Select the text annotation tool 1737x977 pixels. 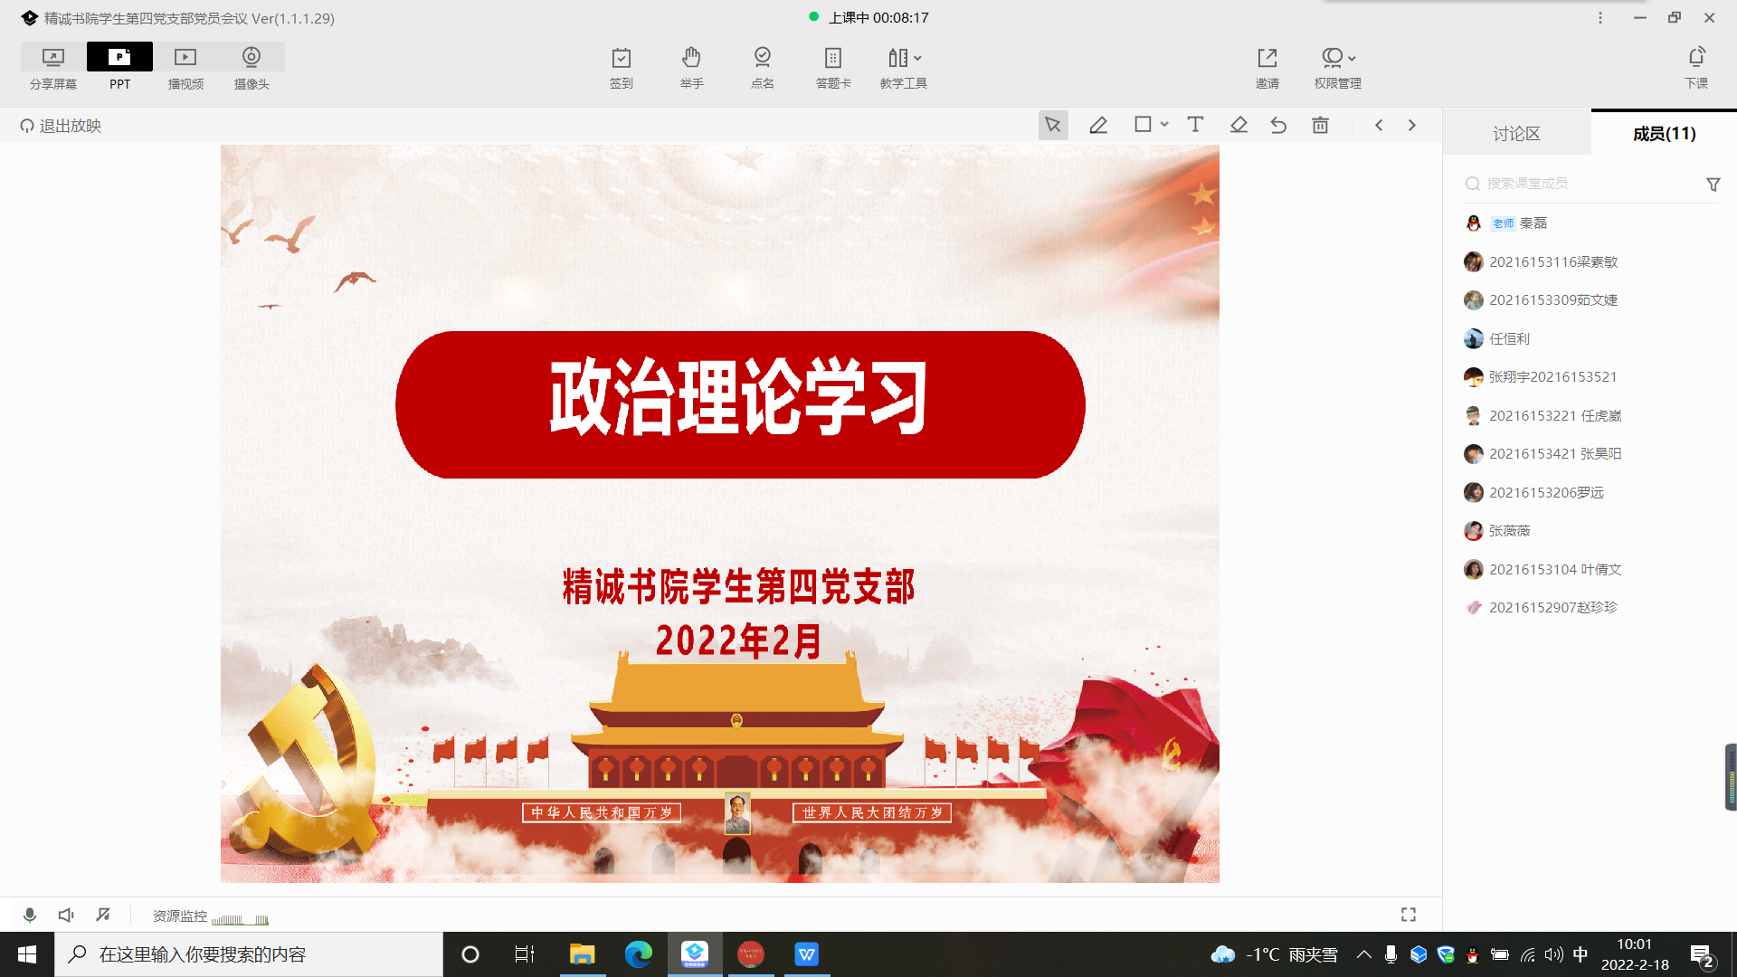click(1195, 126)
